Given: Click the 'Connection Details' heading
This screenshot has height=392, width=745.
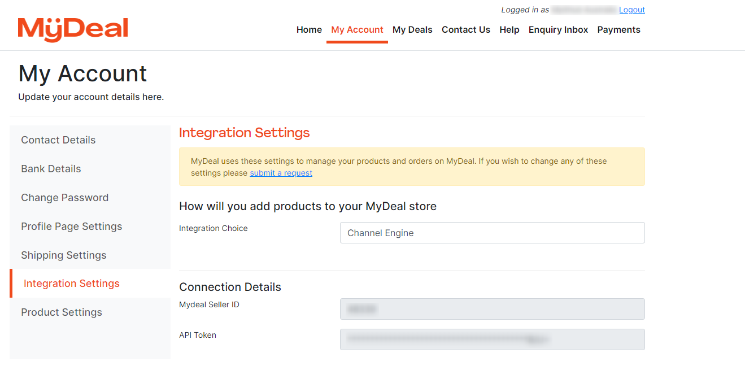Looking at the screenshot, I should (230, 287).
